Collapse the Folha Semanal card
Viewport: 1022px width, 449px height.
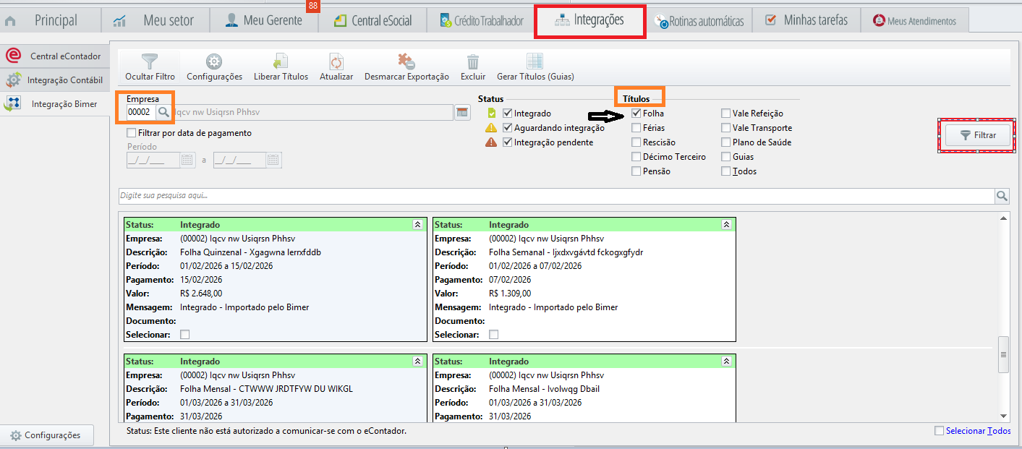(726, 225)
